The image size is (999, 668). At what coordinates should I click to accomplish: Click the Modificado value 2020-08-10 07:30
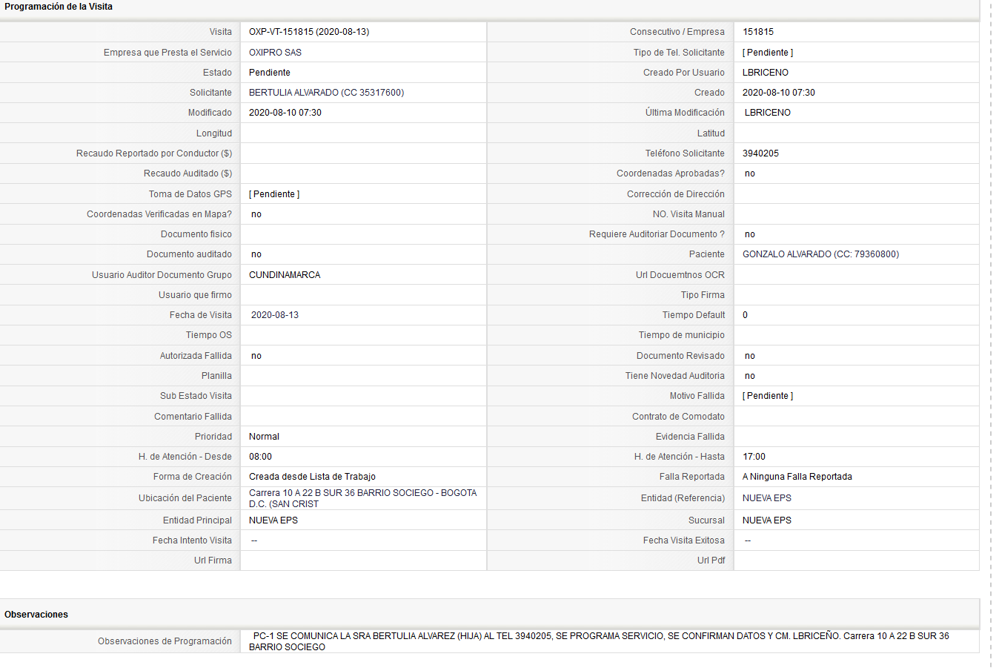285,113
